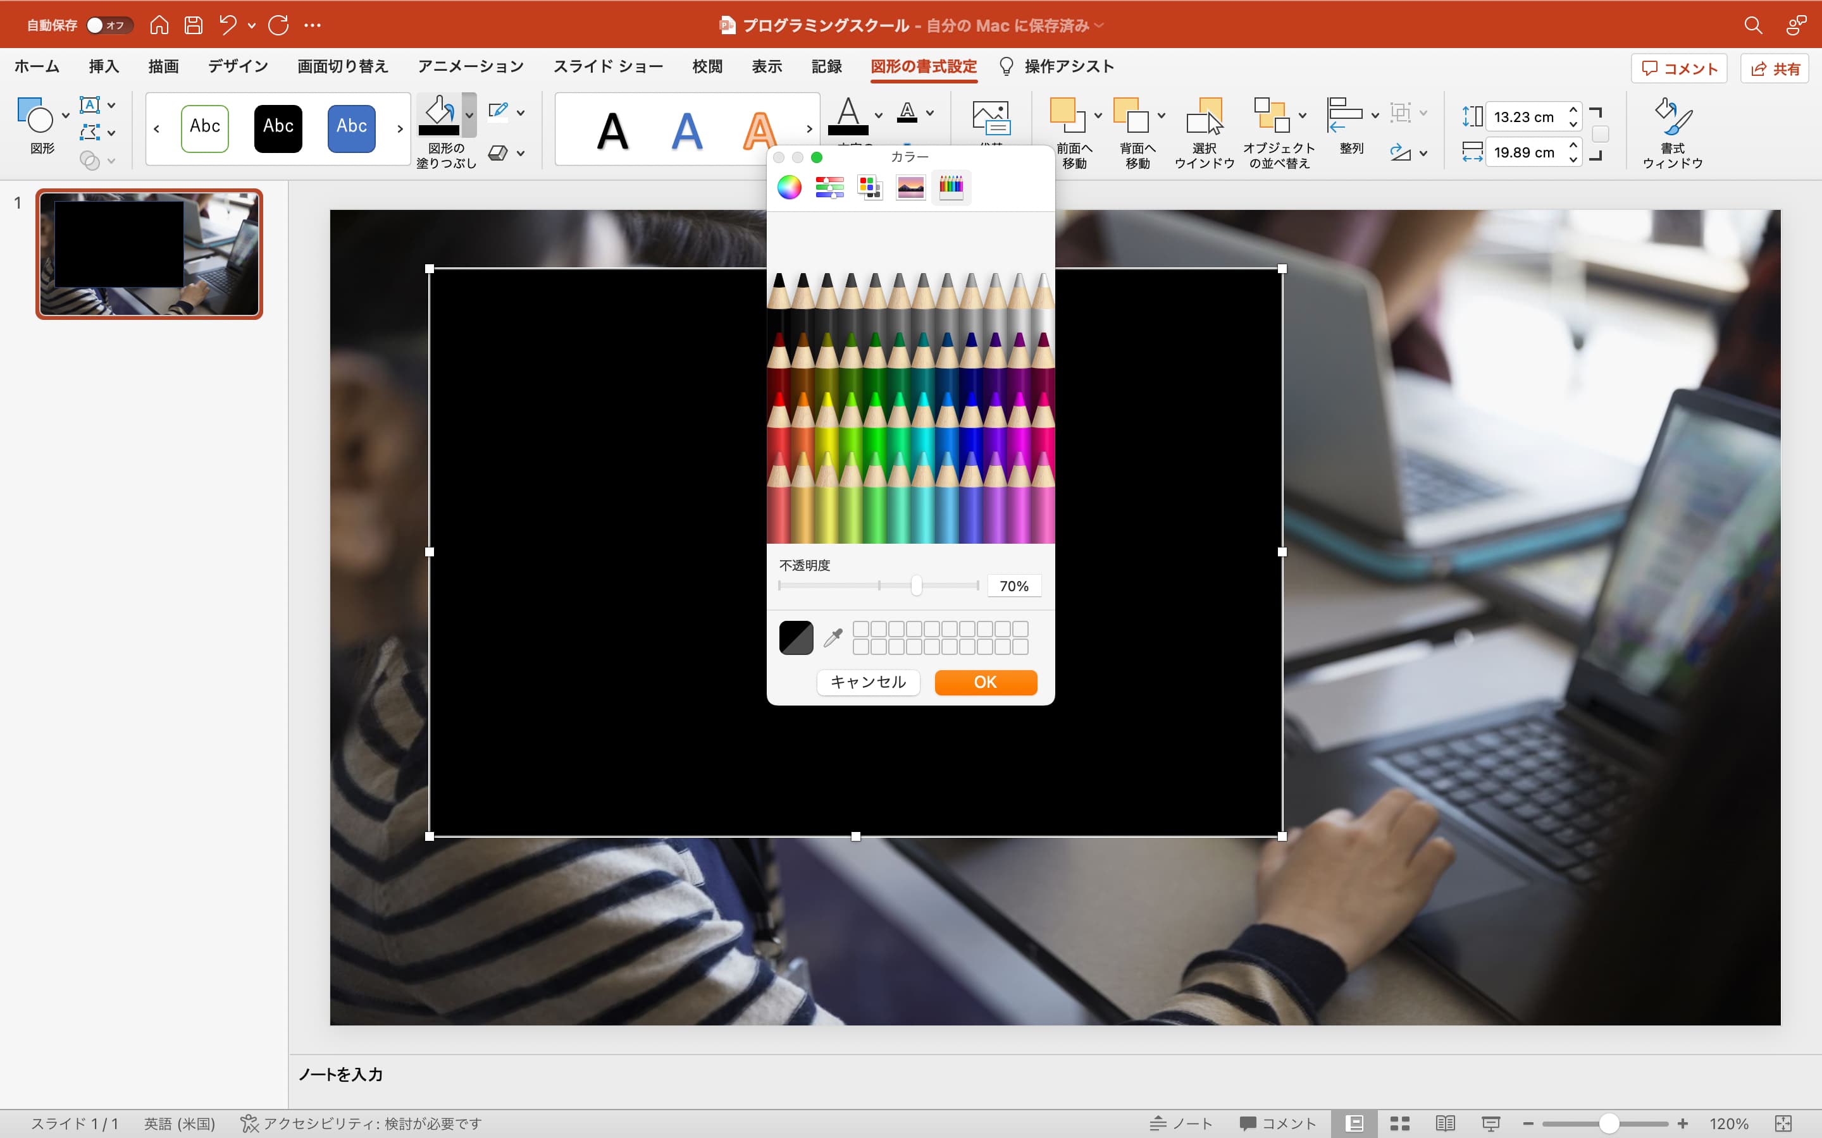Expand the 前面へ移動 dropdown arrow

click(x=1098, y=115)
